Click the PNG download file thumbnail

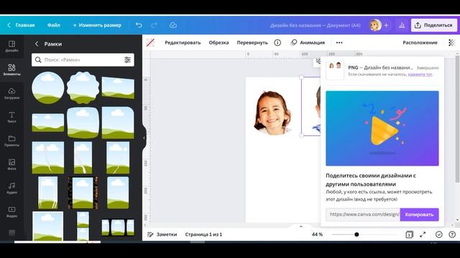pyautogui.click(x=335, y=70)
